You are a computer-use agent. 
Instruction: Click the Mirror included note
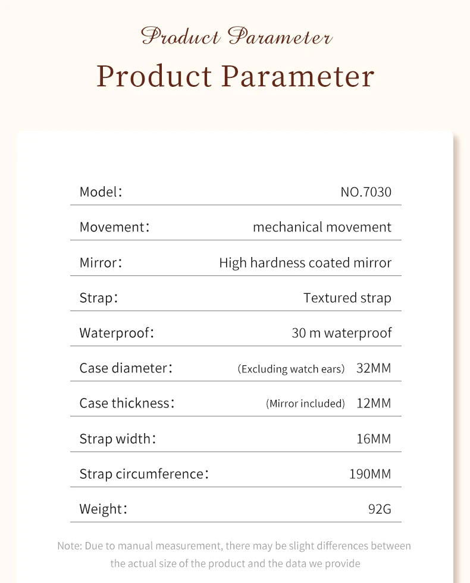tap(305, 403)
